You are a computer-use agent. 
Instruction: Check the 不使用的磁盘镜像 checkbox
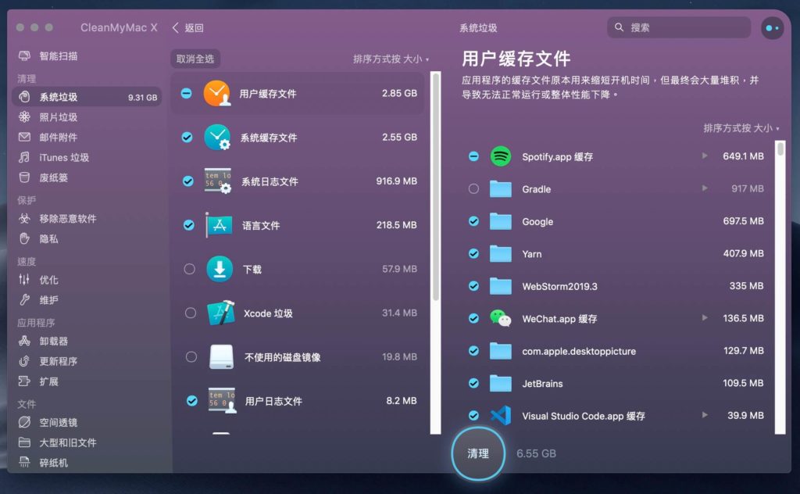click(191, 356)
